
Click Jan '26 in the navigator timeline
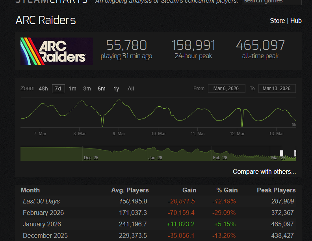[155, 158]
